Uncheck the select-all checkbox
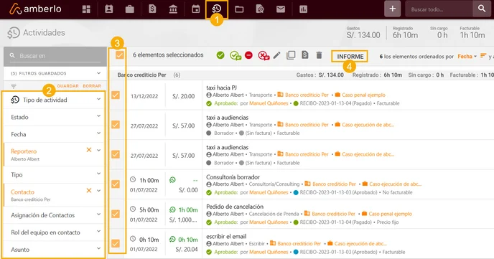 coord(120,55)
